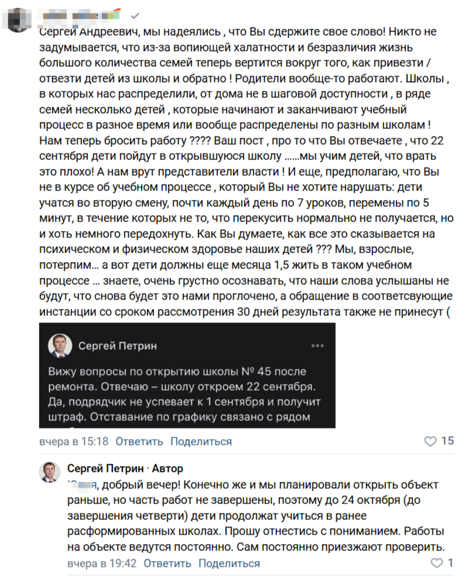This screenshot has height=578, width=471.
Task: Open the three-dots menu in the attached screenshot
Action: click(x=317, y=346)
